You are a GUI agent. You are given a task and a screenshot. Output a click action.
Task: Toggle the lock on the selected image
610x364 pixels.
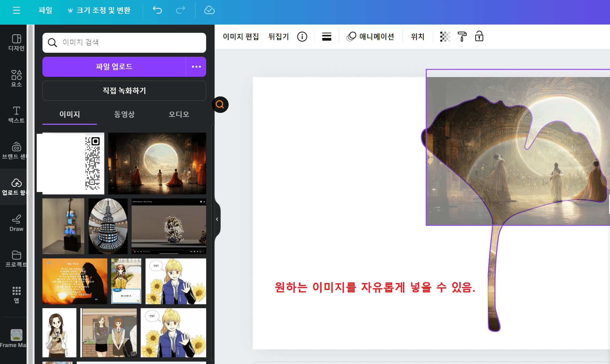[479, 37]
